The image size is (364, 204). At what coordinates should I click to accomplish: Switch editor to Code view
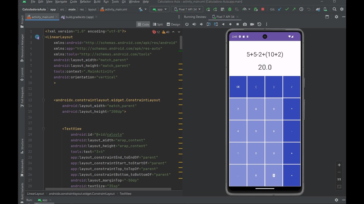[143, 24]
